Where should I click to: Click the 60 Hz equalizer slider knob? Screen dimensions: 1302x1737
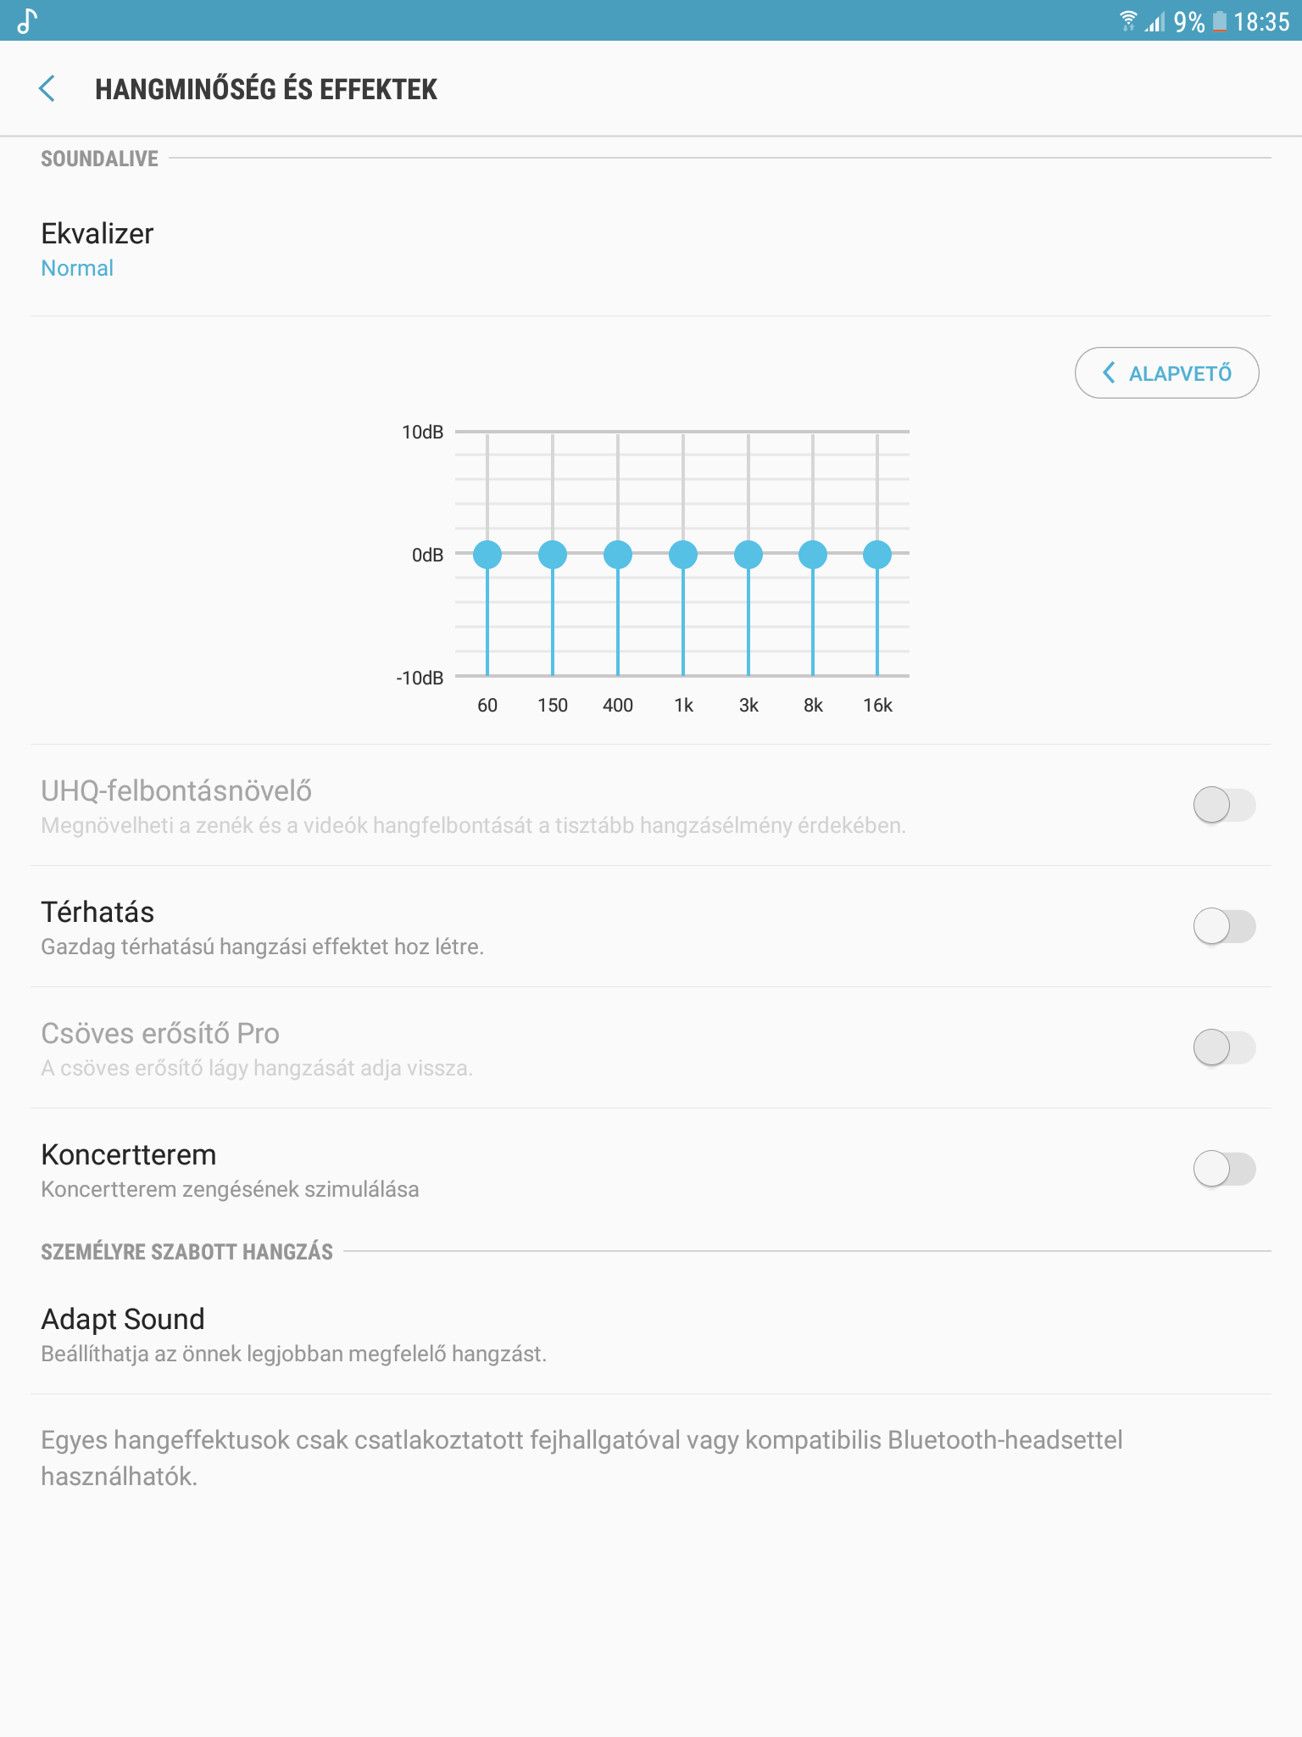(487, 555)
